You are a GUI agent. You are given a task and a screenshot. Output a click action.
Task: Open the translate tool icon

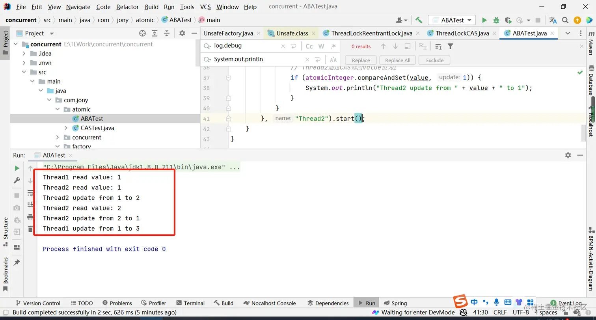[553, 20]
